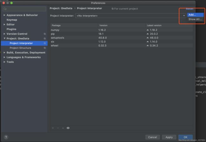Click upgrade arrow icon for six

(148, 42)
